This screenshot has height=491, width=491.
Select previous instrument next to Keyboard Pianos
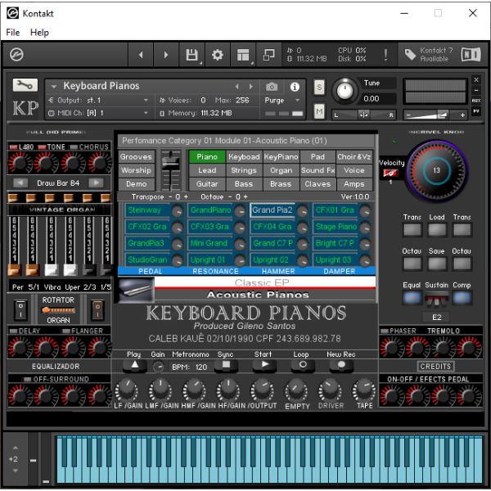pyautogui.click(x=237, y=87)
